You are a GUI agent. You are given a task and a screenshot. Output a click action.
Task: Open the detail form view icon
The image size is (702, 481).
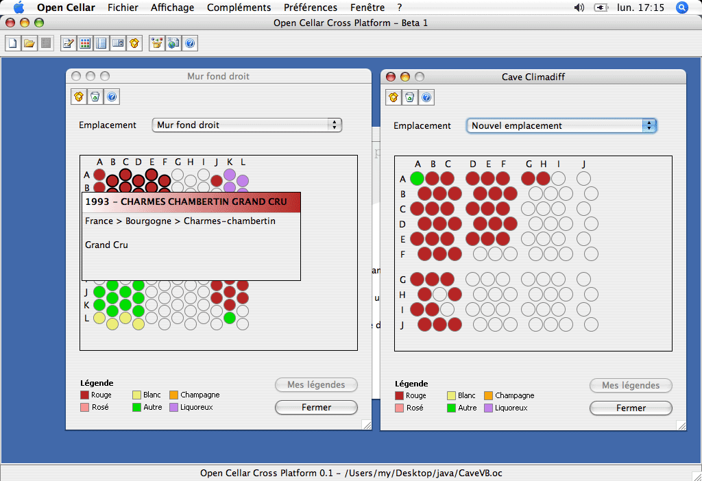pos(118,43)
